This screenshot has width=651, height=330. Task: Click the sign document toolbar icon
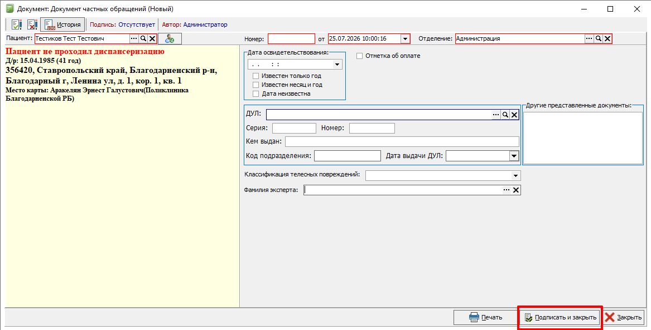(17, 25)
